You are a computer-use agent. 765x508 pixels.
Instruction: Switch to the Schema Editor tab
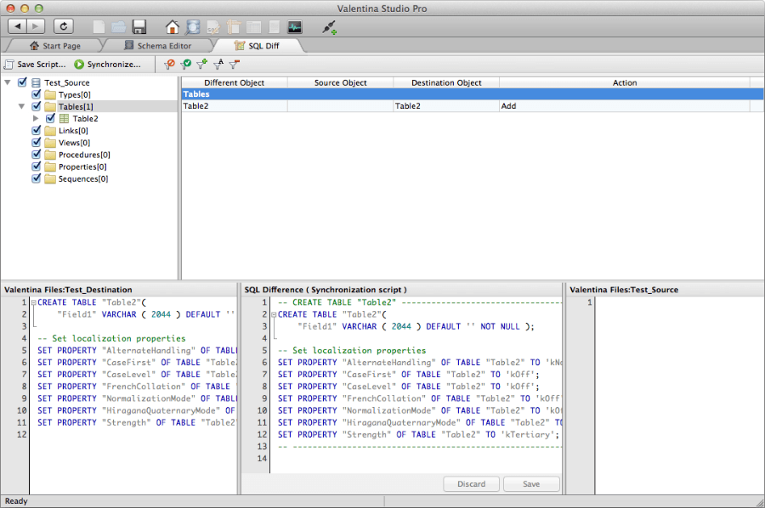coord(158,46)
